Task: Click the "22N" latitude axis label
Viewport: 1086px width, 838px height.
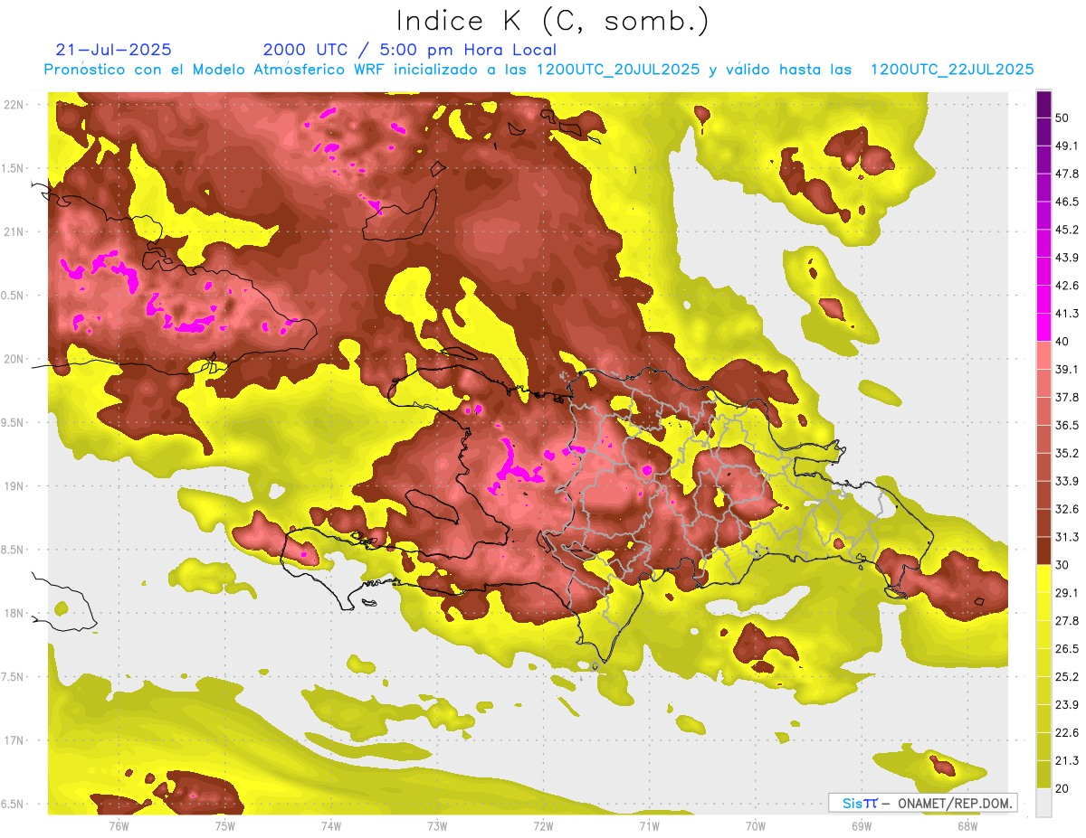Action: (13, 104)
